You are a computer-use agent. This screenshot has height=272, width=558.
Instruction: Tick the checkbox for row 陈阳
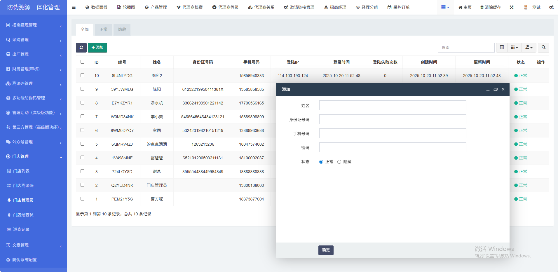coord(82,89)
